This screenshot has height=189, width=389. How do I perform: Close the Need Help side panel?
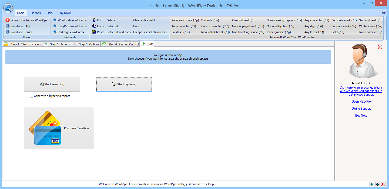pos(380,47)
